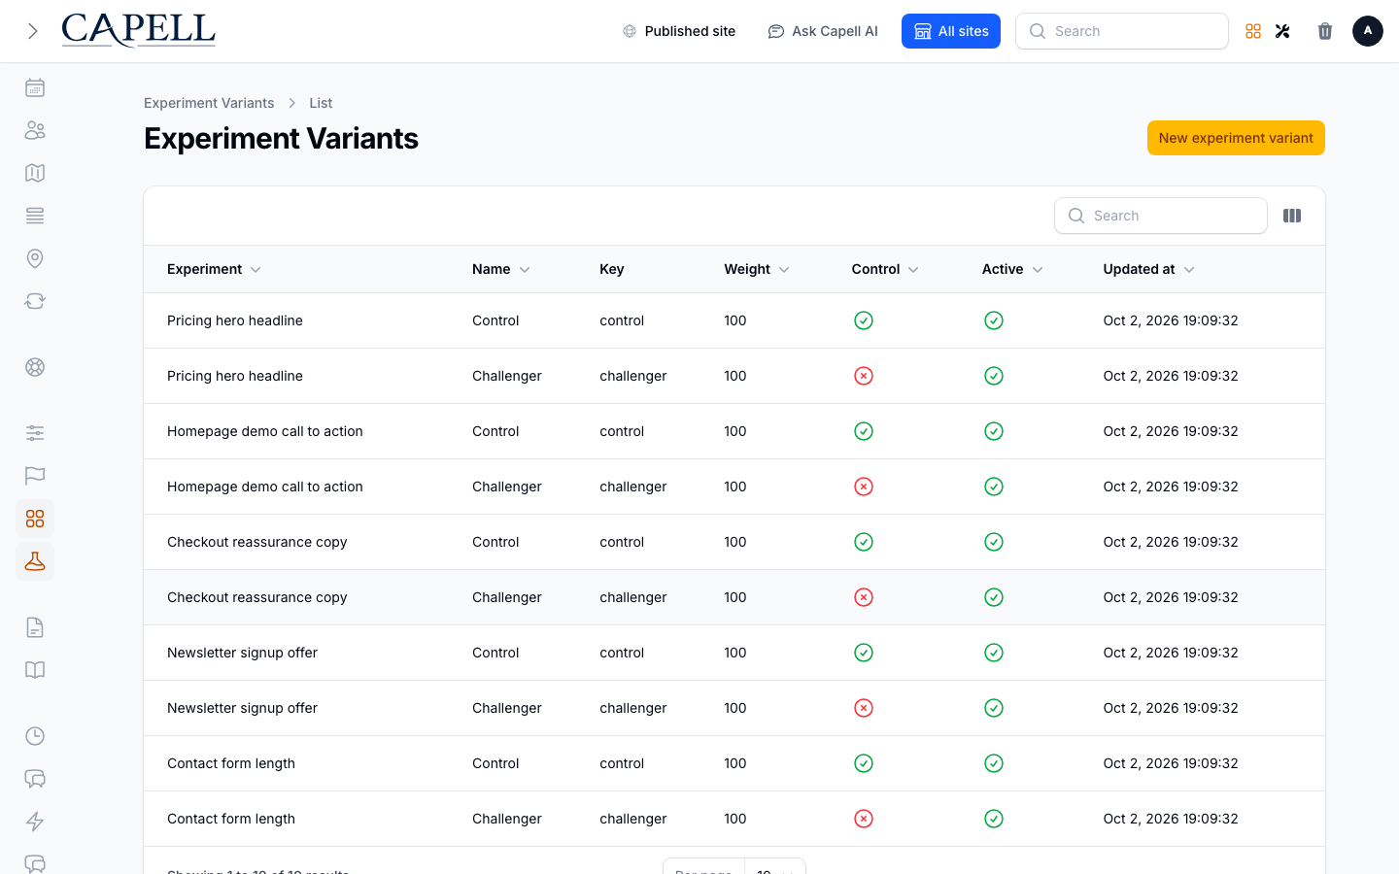This screenshot has width=1399, height=874.
Task: Open Ask Capell AI
Action: (x=823, y=31)
